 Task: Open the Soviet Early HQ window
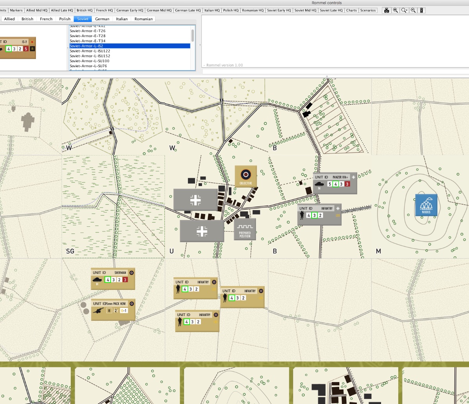click(x=279, y=11)
